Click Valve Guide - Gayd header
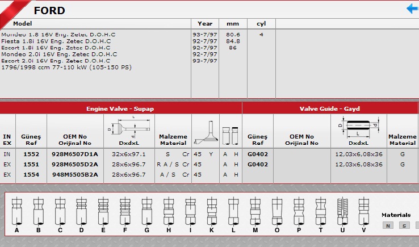 tap(330, 108)
